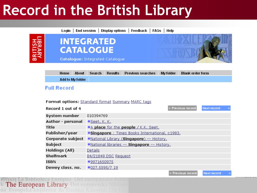Open the Login link
Screen dimensions: 257x193
click(66, 31)
